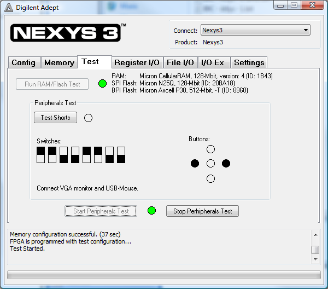Viewport: 328px width, 289px height.
Task: Click the center button indicator circle
Action: pos(210,163)
